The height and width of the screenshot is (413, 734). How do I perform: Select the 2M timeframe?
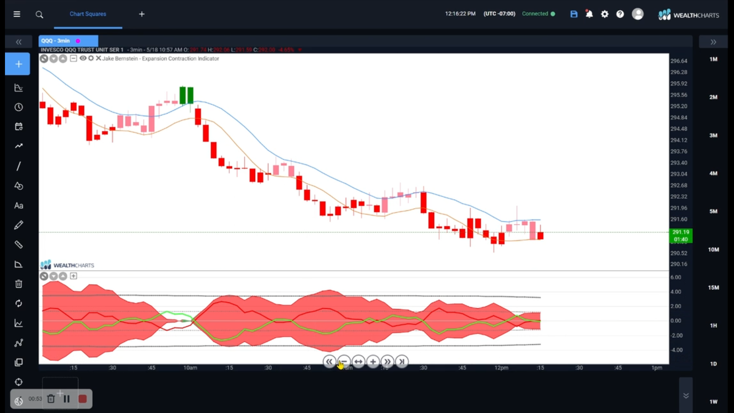tap(713, 97)
